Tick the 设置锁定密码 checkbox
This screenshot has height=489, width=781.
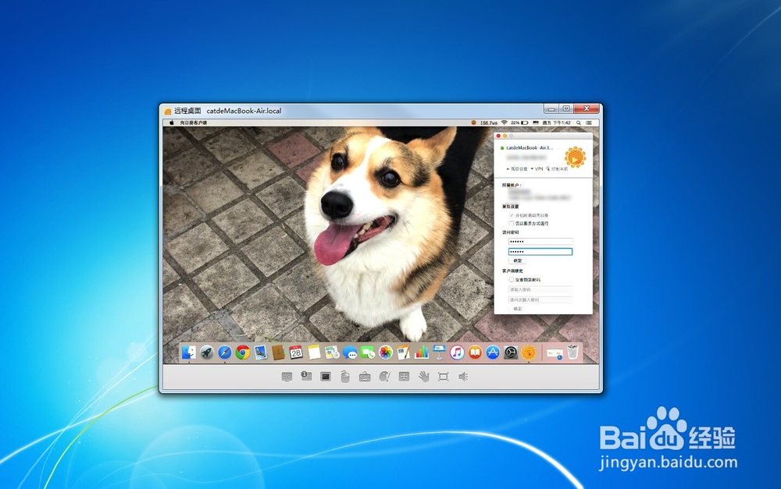512,279
